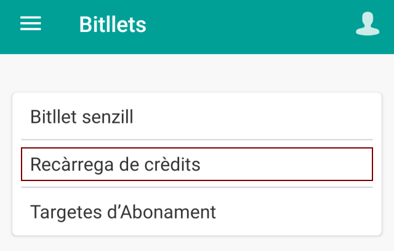Viewport: 394px width, 251px height.
Task: Tap the teal app bar background
Action: pos(246,26)
